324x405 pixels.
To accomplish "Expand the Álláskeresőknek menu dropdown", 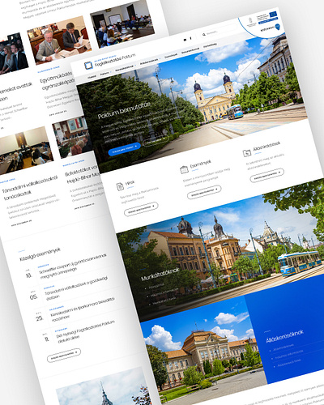I will [150, 62].
